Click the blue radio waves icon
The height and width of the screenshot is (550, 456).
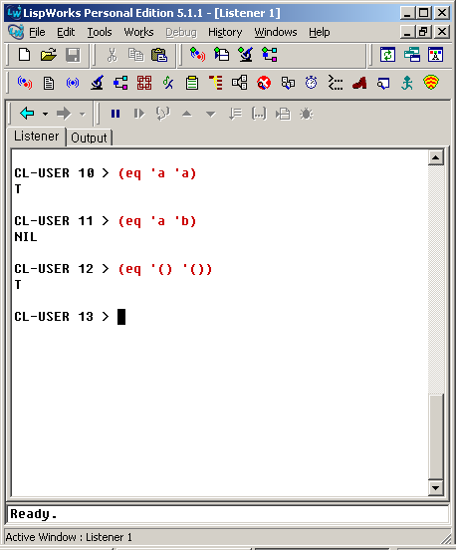[x=73, y=83]
